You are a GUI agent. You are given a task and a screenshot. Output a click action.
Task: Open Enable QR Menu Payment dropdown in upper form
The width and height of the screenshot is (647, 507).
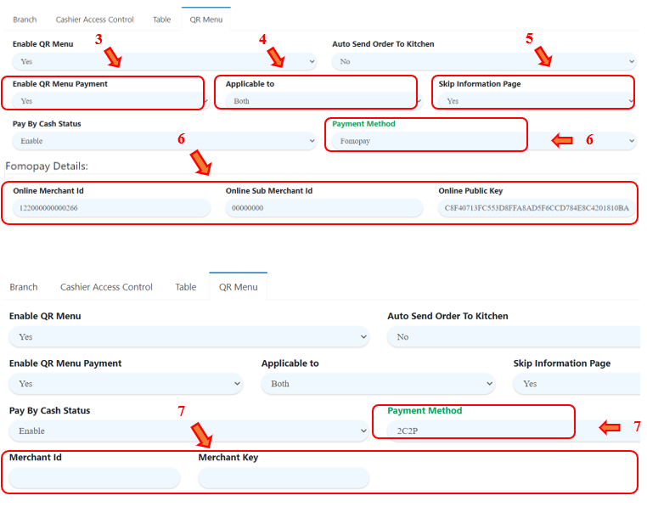(x=108, y=101)
